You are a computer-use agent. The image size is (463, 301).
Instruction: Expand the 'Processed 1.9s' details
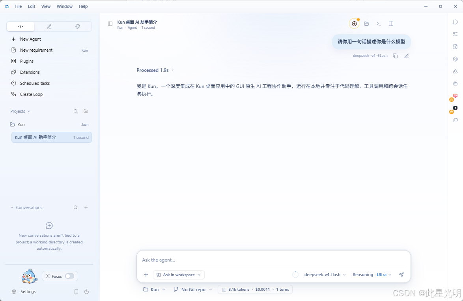(x=155, y=70)
